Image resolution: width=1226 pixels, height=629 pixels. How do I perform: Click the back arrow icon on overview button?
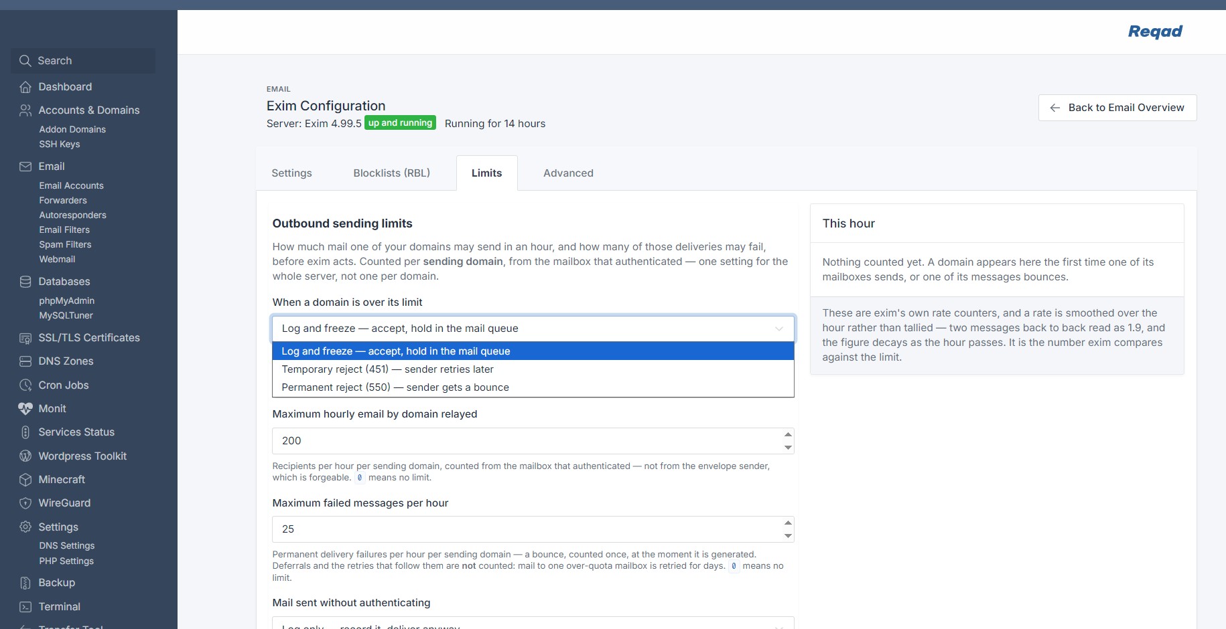click(x=1055, y=108)
